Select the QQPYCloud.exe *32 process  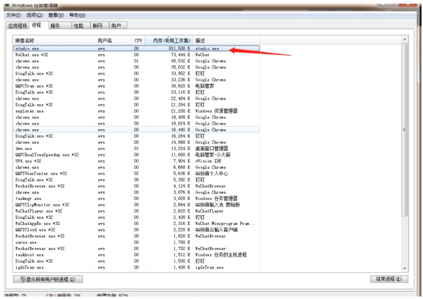pyautogui.click(x=136, y=230)
